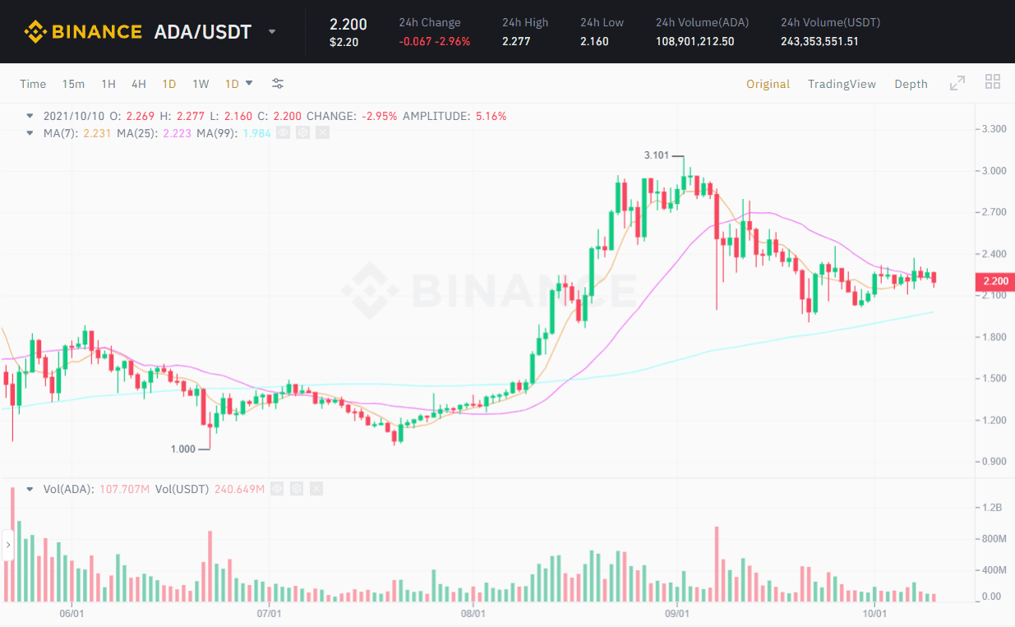
Task: Toggle Vol indicator visibility eye
Action: click(277, 489)
